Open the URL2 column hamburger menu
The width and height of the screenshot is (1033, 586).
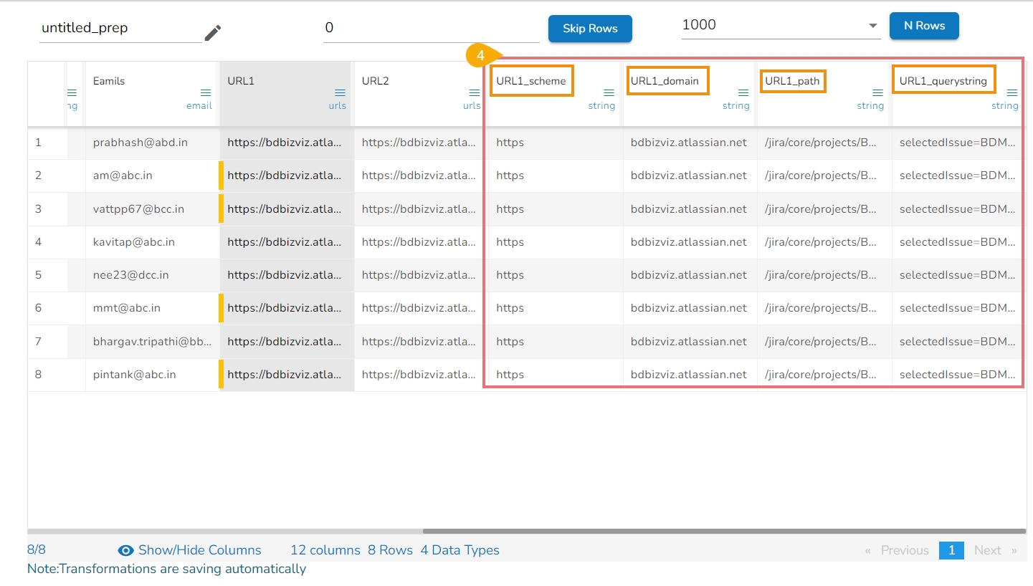coord(474,93)
